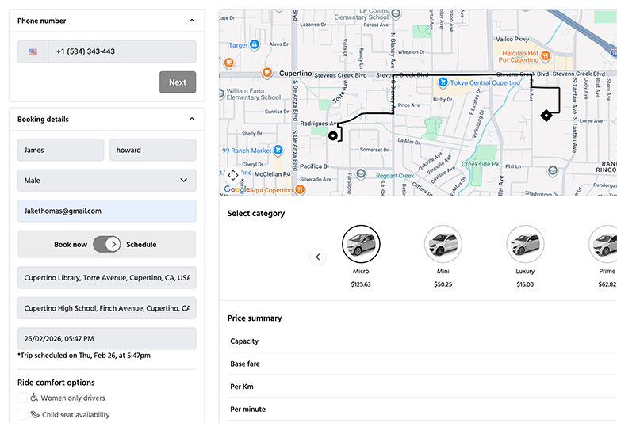Click the Price summary heading

(x=255, y=318)
